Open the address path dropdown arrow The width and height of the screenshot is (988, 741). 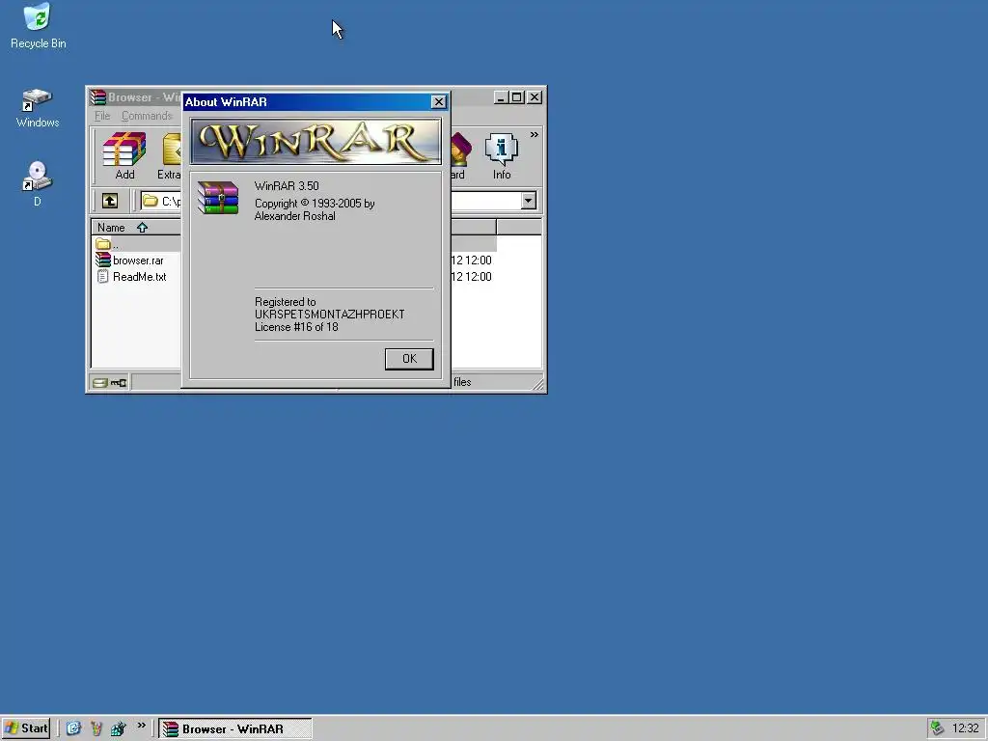click(529, 201)
